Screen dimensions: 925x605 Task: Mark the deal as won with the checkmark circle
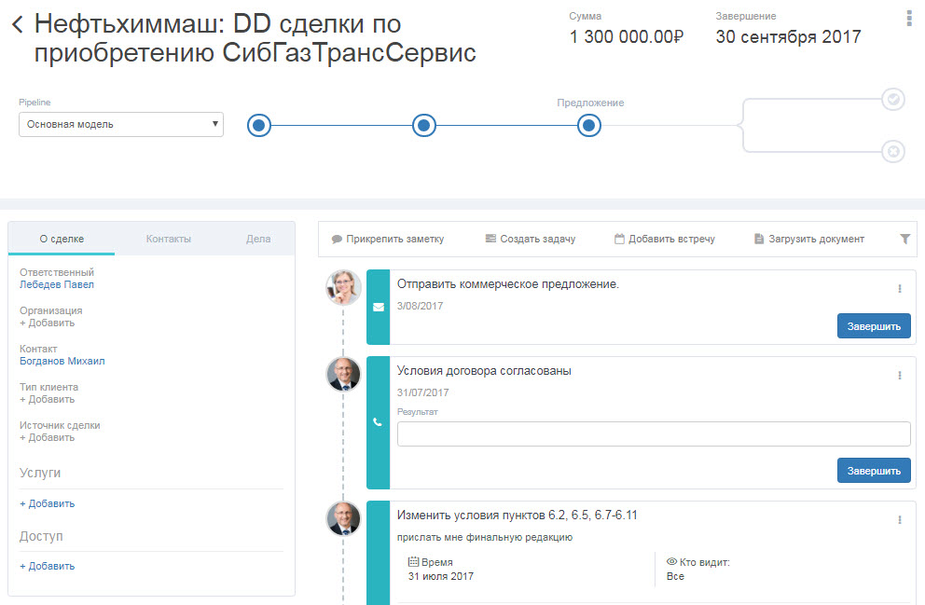click(x=893, y=100)
